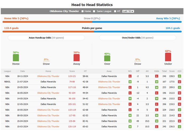This screenshot has height=131, width=184.
Task: Select the Over/Under Odds tab
Action: pos(138,38)
